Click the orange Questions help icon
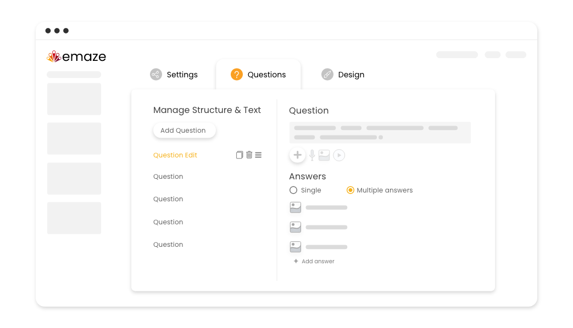This screenshot has height=328, width=573. (236, 74)
